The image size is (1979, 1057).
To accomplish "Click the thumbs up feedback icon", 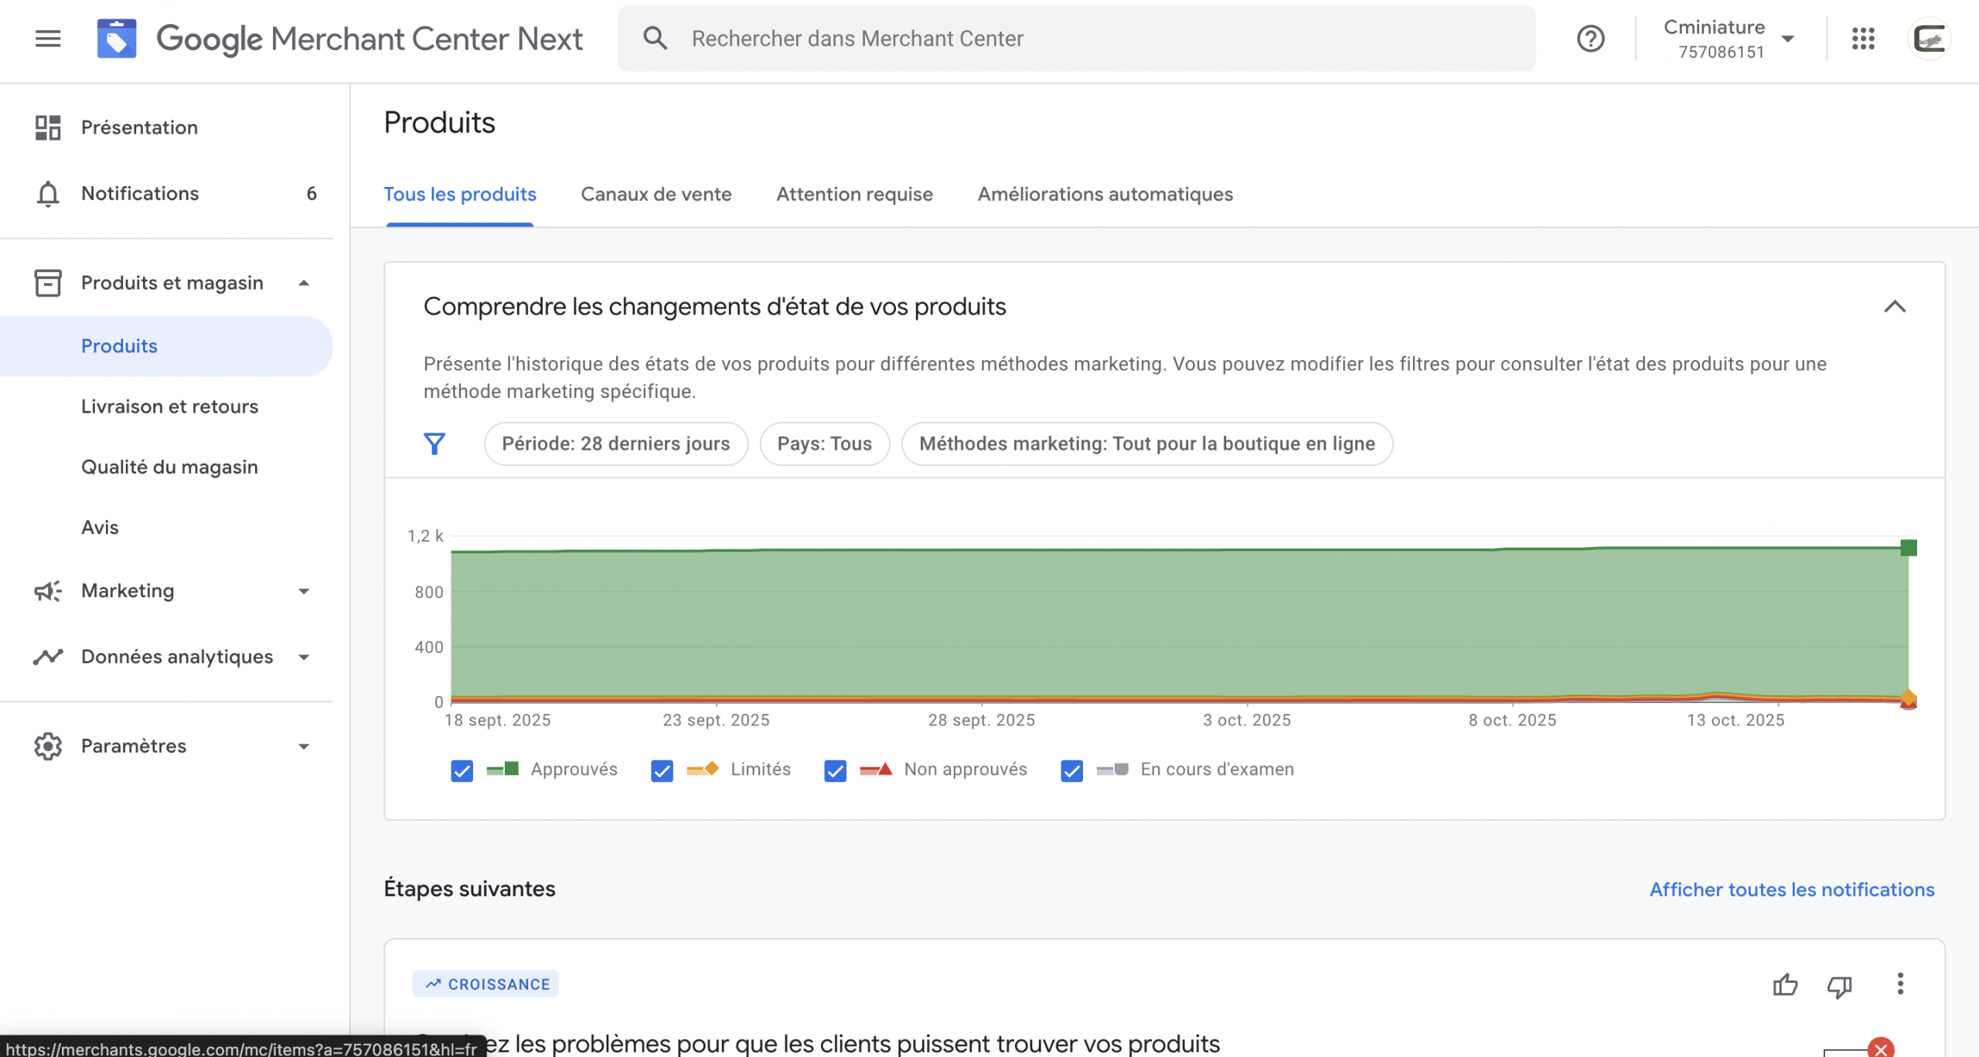I will click(1785, 985).
